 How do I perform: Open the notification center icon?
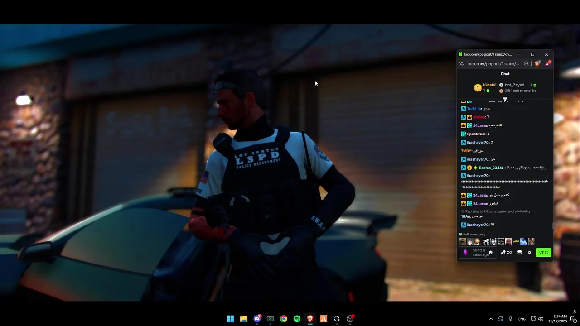[x=574, y=321]
